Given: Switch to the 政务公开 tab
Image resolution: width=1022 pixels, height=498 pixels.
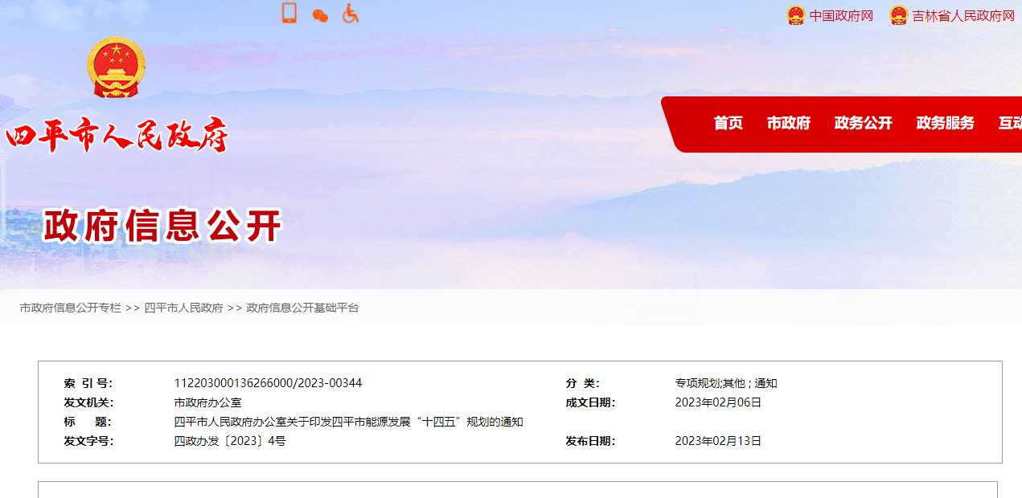Looking at the screenshot, I should tap(863, 124).
